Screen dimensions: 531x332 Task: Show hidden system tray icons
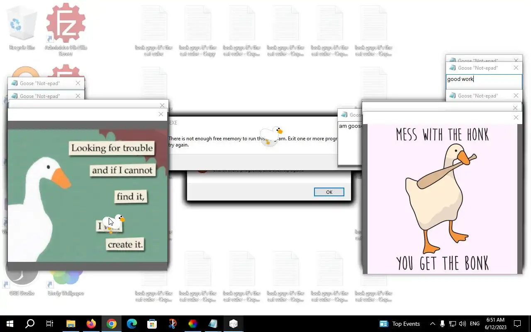[432, 324]
